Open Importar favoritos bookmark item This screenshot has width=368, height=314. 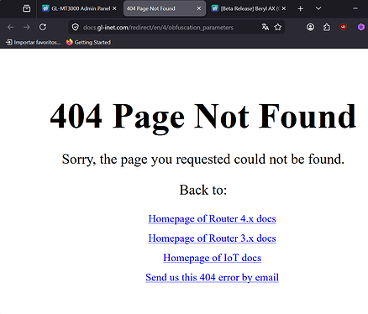pos(33,42)
